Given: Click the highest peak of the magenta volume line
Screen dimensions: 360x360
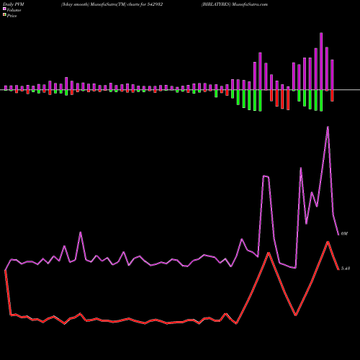Looking at the screenshot, I should tap(328, 127).
